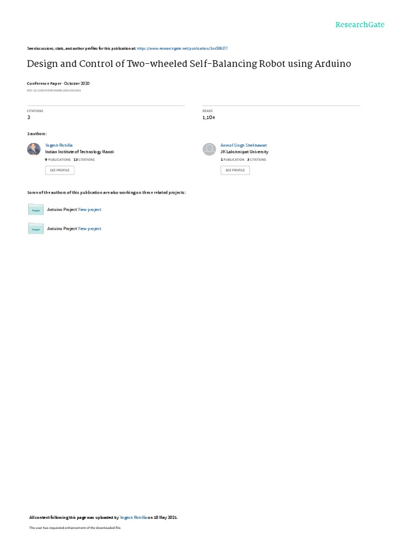The width and height of the screenshot is (405, 540).
Task: Open the researchgate.net publication URL
Action: (x=182, y=49)
